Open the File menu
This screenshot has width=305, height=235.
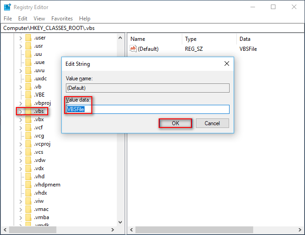(x=8, y=19)
